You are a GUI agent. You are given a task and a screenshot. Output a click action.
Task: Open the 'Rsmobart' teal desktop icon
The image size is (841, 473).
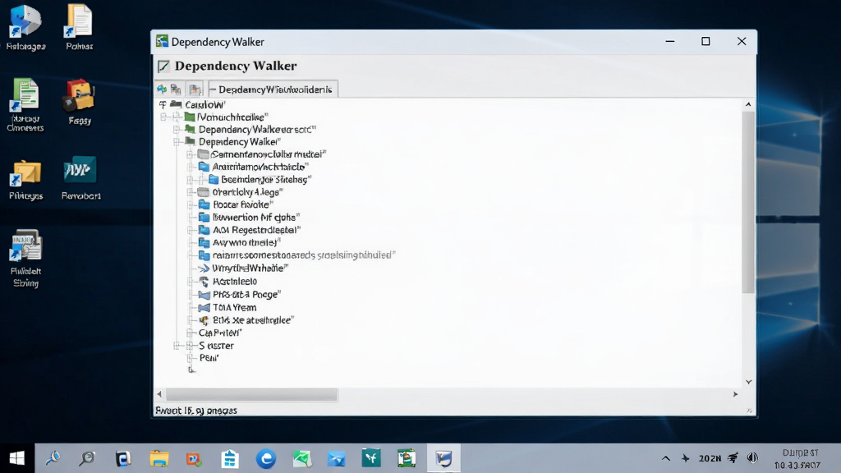[80, 178]
